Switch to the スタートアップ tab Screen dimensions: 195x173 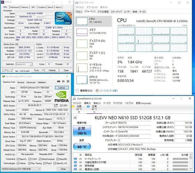116,12
